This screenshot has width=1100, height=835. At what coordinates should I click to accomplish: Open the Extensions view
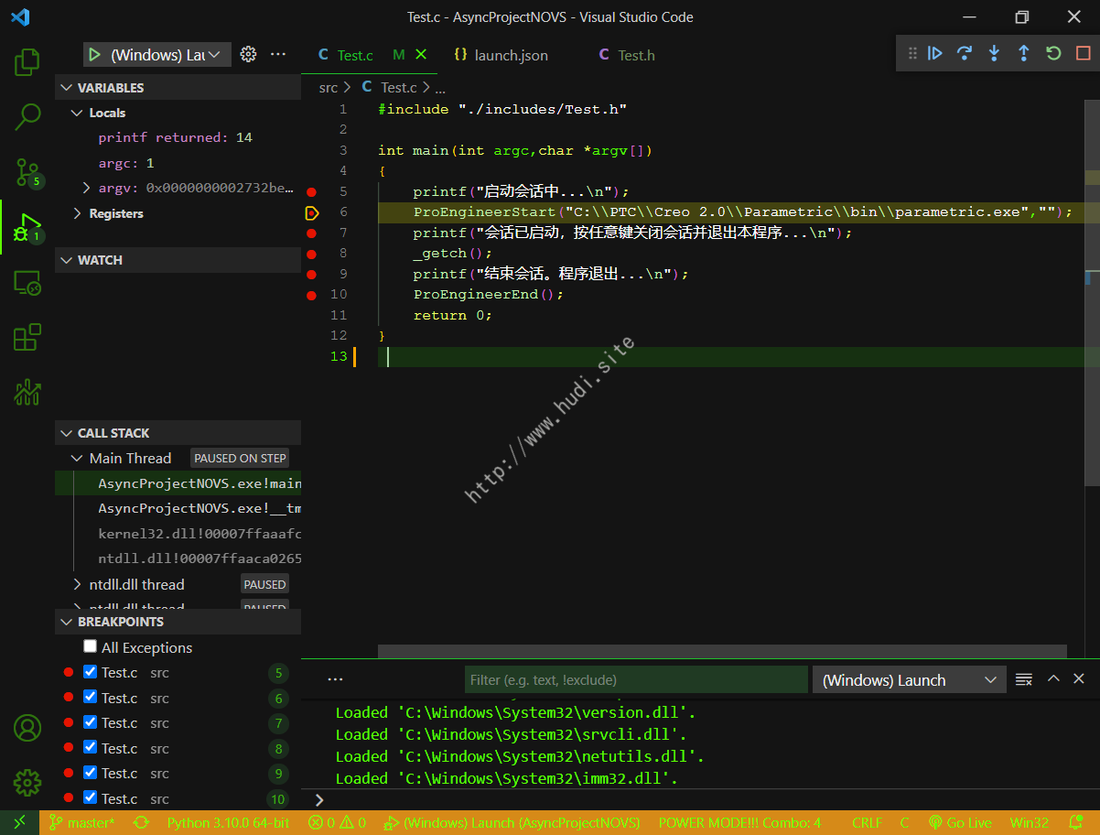(x=27, y=337)
